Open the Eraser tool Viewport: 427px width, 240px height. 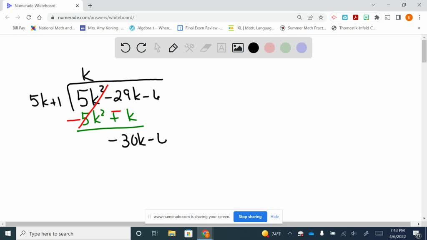205,47
